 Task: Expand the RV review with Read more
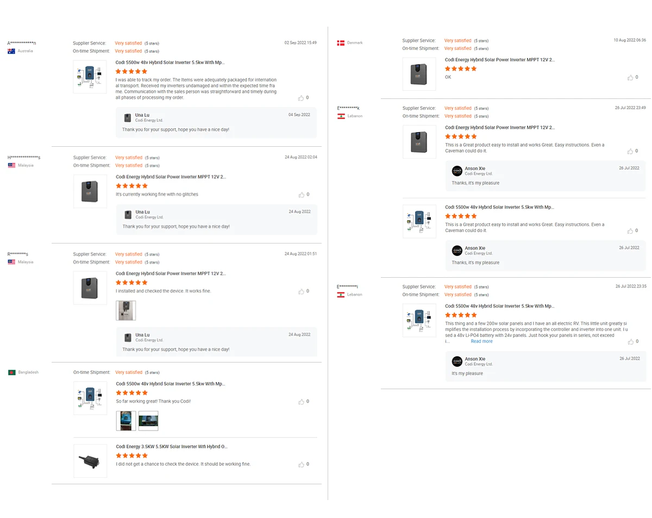[481, 341]
